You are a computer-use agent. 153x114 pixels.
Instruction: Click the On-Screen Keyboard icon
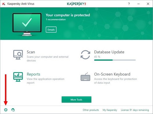point(86,77)
